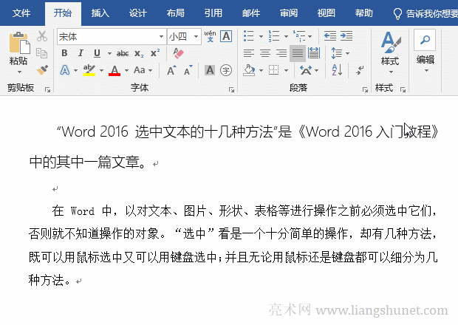Open font size 小四 dropdown

196,36
